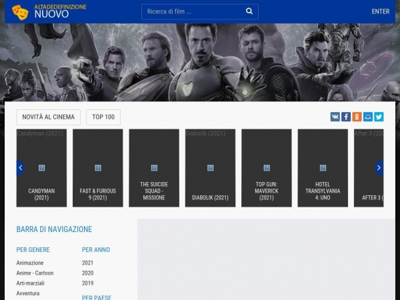
Task: Share via the Odnoklassniki icon
Action: coord(357,117)
